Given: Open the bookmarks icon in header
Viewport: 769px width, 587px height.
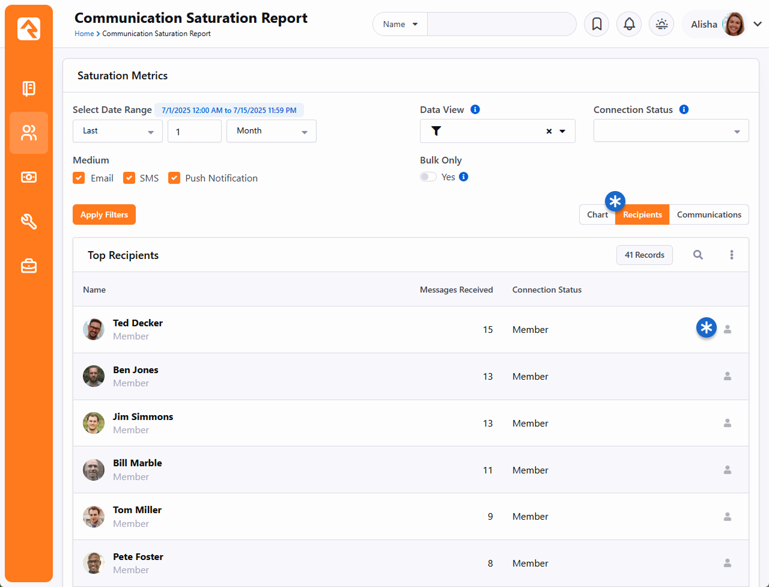Looking at the screenshot, I should pos(597,24).
